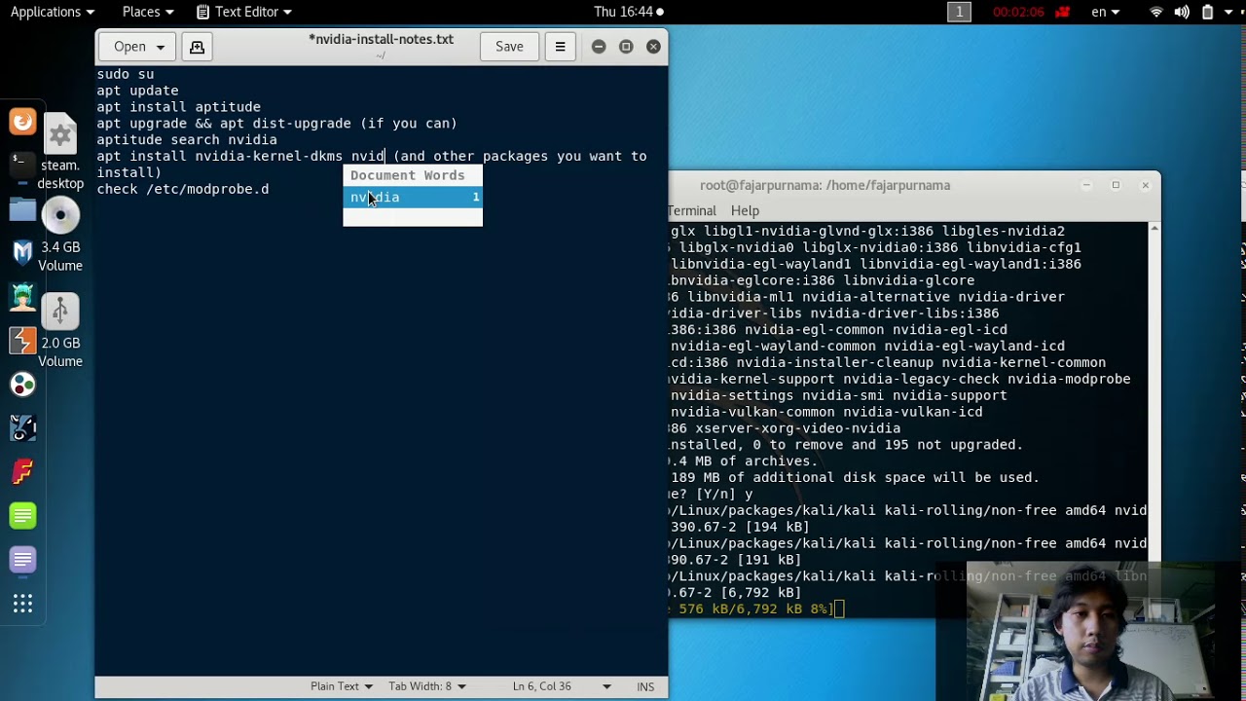Open the Places menu
The image size is (1246, 701).
click(x=148, y=12)
